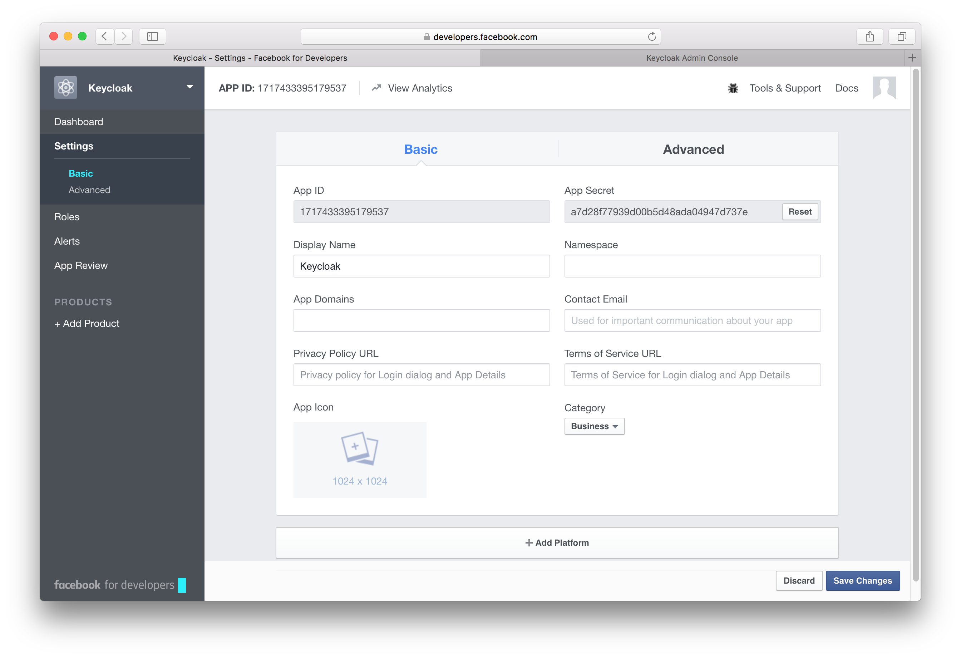This screenshot has width=961, height=658.
Task: Reset the App Secret
Action: tap(799, 212)
